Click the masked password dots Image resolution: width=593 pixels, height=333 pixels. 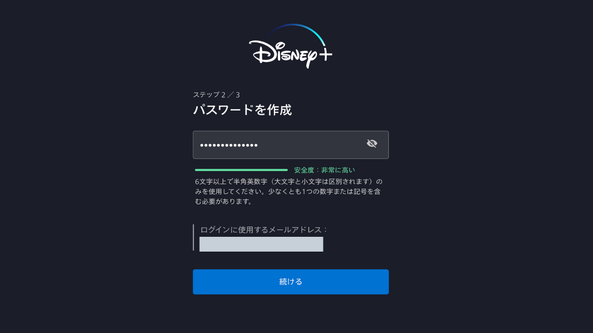229,145
